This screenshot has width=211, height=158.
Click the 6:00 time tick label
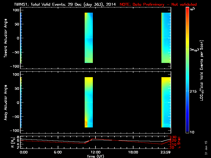58,152
